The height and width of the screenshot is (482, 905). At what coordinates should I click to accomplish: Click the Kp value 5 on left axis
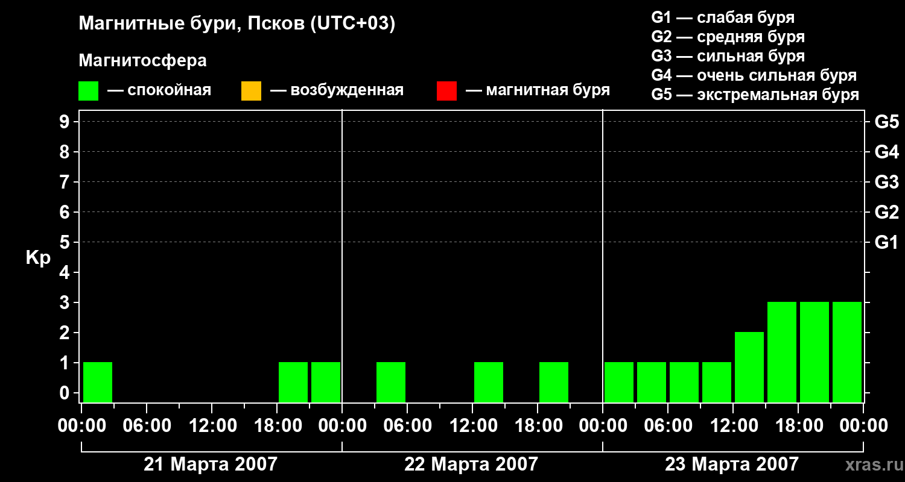coord(66,242)
